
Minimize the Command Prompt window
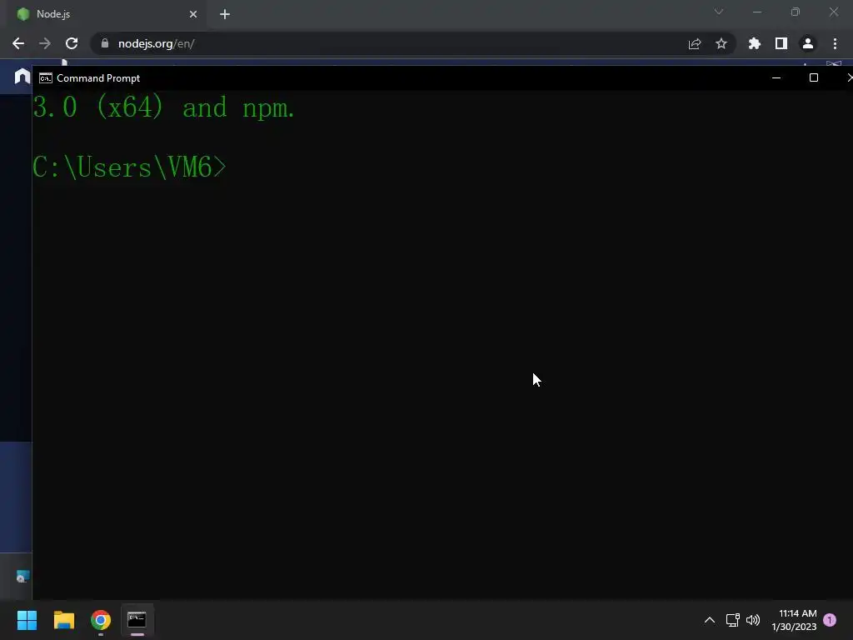coord(776,77)
